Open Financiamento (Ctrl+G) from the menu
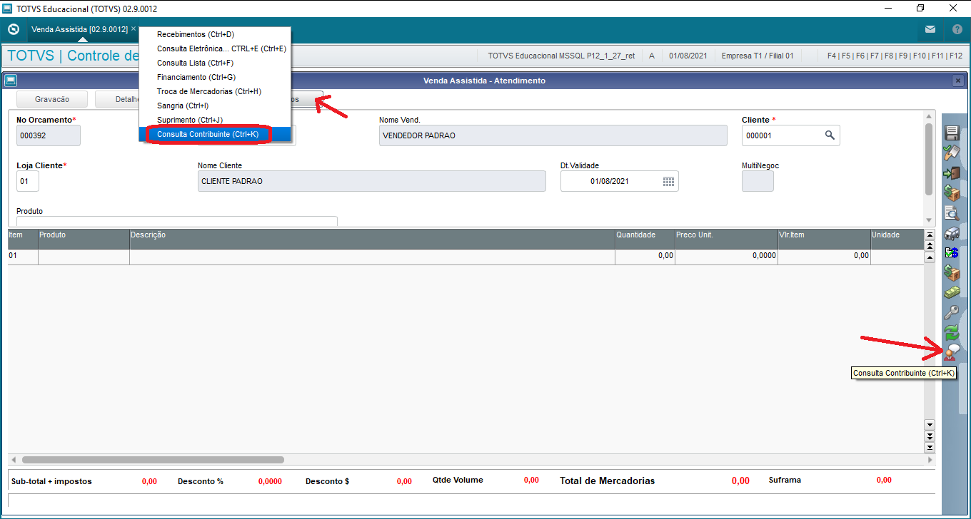971x519 pixels. 215,77
